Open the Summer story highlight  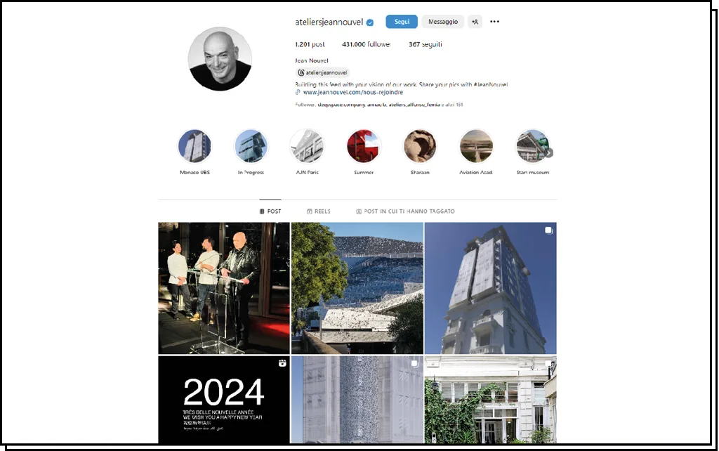(364, 146)
